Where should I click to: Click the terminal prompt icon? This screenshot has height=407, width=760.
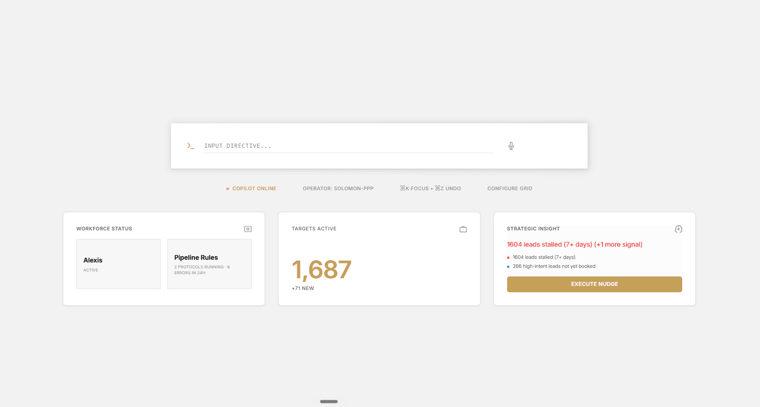pyautogui.click(x=190, y=146)
